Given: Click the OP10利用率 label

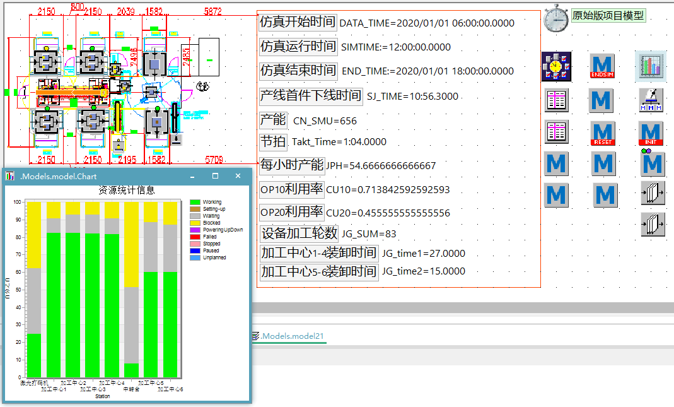Looking at the screenshot, I should tap(291, 189).
